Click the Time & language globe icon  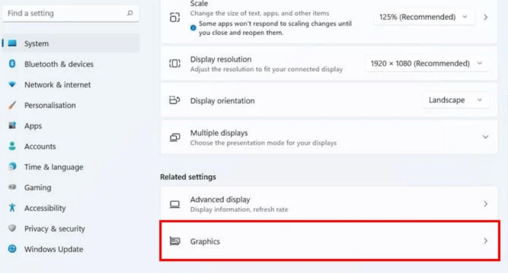click(x=12, y=166)
